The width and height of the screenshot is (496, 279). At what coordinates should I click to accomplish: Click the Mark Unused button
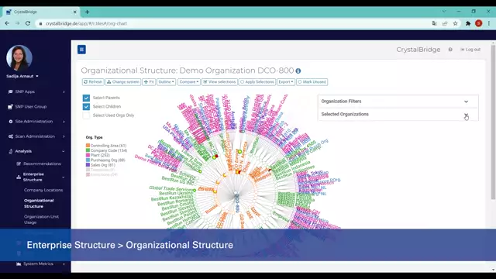(x=312, y=82)
